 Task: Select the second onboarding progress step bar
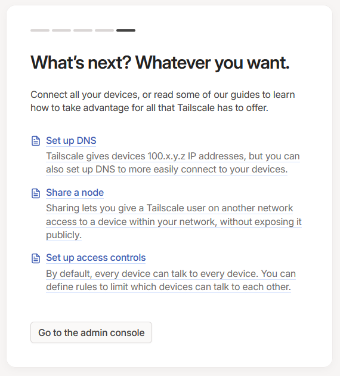point(61,30)
